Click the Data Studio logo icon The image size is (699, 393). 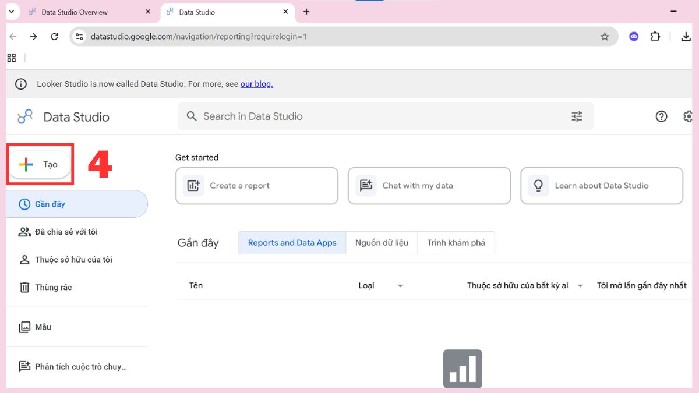[25, 116]
